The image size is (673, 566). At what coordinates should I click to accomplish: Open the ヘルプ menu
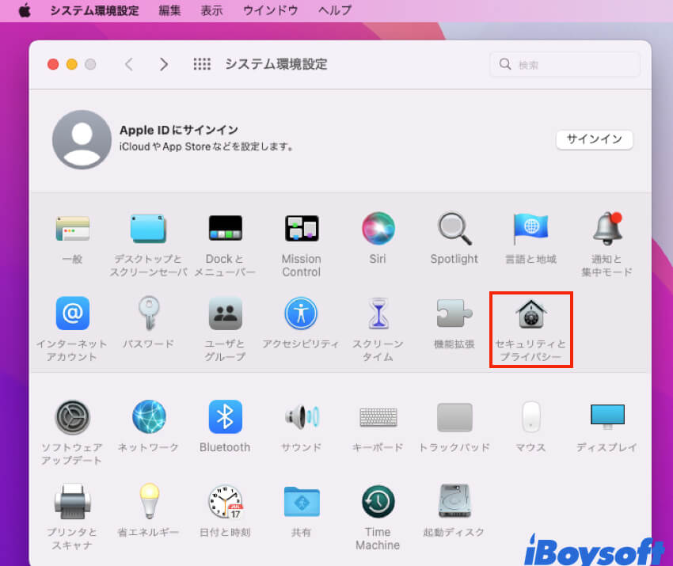coord(335,10)
